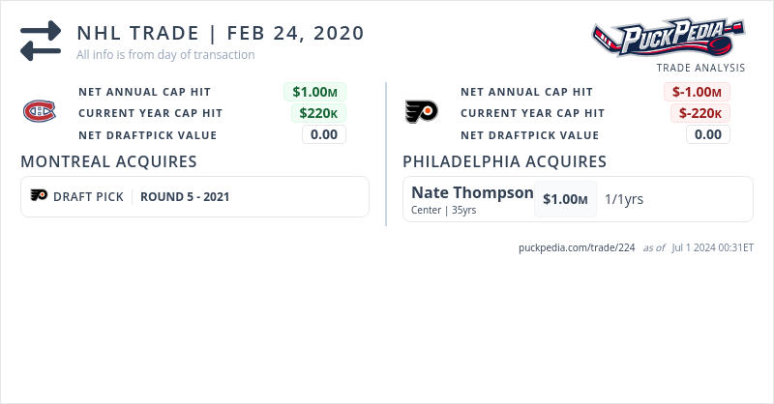Open the Nate Thompson player link

472,192
